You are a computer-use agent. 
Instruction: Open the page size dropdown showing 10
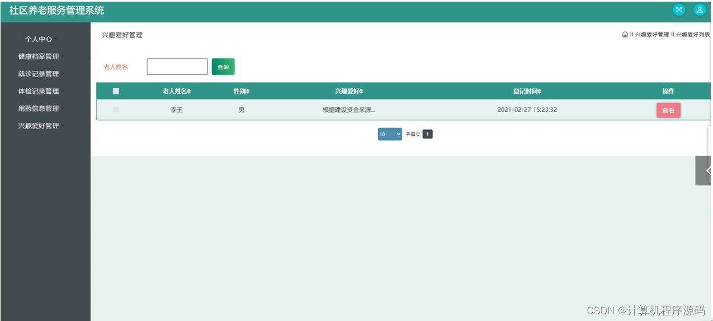(390, 134)
